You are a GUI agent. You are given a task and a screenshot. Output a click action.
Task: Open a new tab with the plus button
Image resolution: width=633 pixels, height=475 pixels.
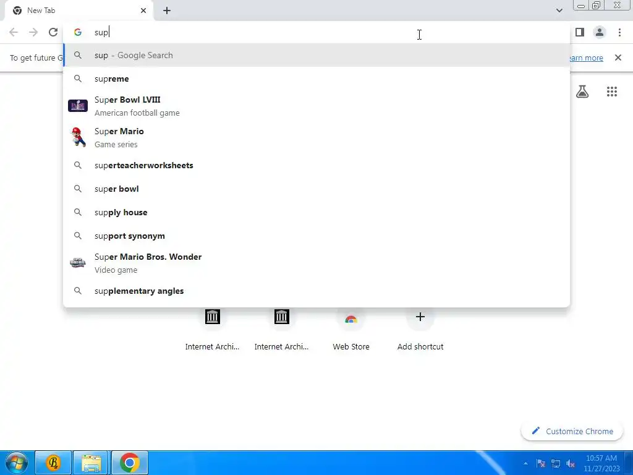(x=167, y=11)
